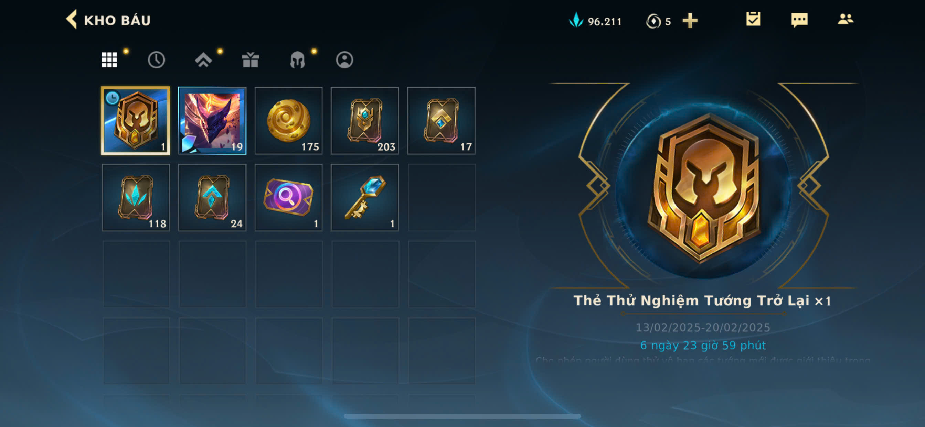
Task: Select the all items grid tab
Action: [x=109, y=60]
